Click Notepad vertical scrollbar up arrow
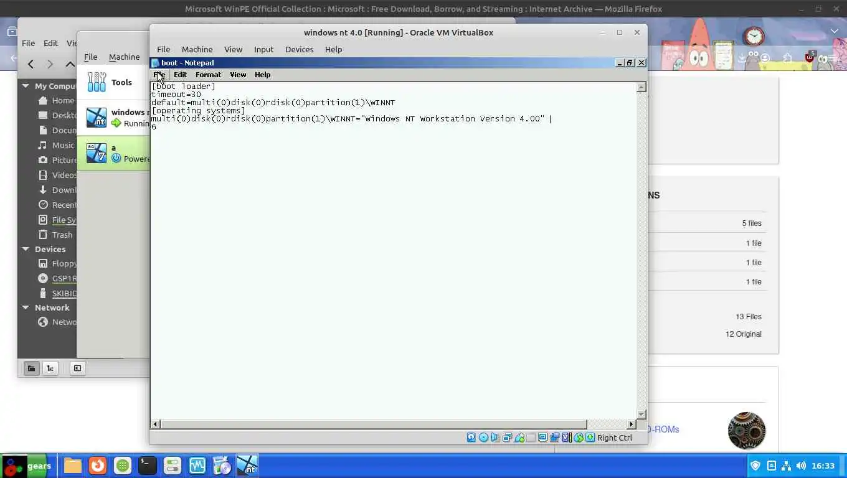 pos(641,87)
